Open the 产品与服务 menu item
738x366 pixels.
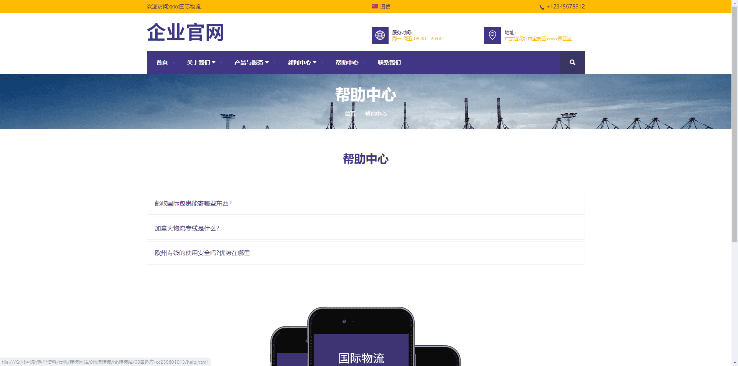[249, 62]
